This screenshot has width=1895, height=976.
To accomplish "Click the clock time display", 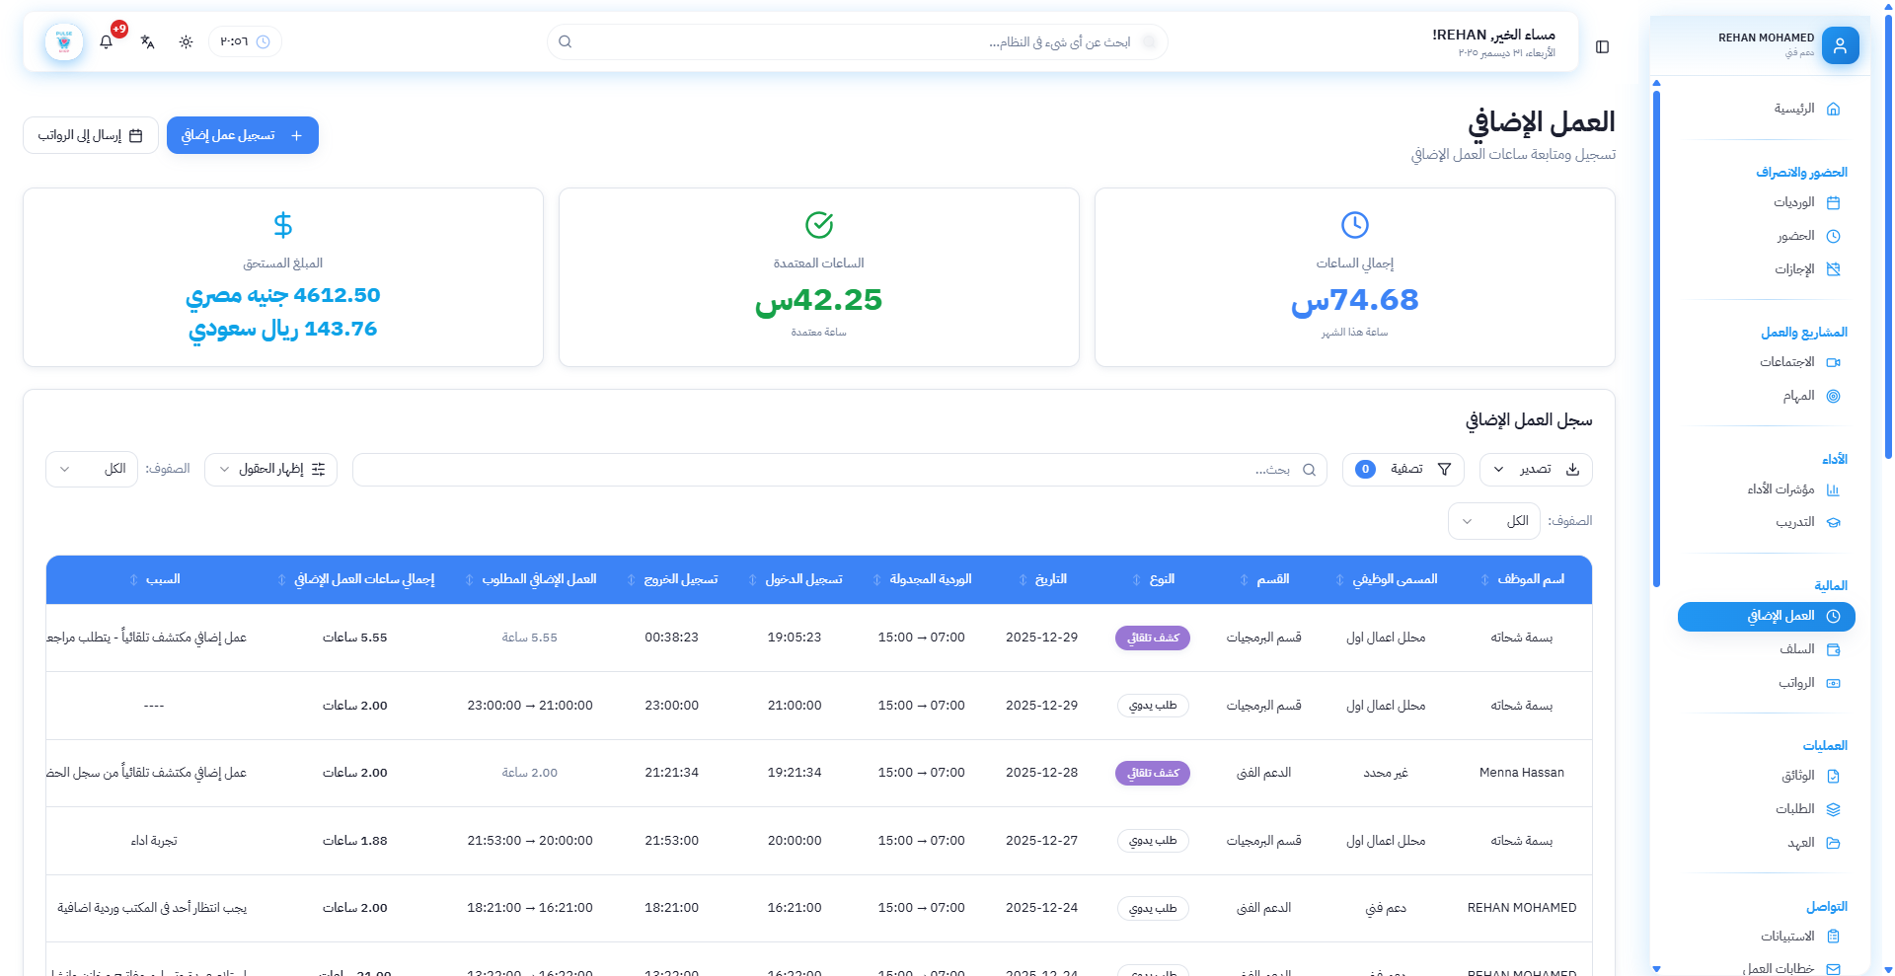I will point(245,41).
